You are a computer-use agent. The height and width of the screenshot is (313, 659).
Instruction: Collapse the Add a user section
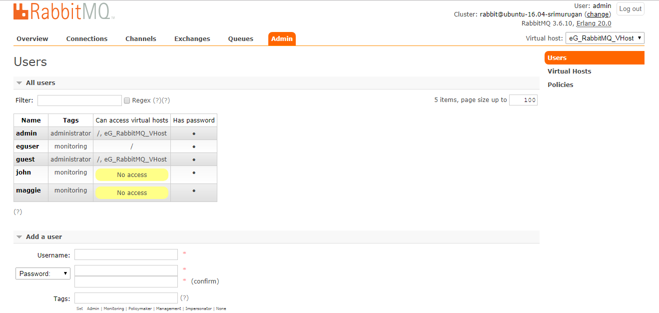[39, 237]
